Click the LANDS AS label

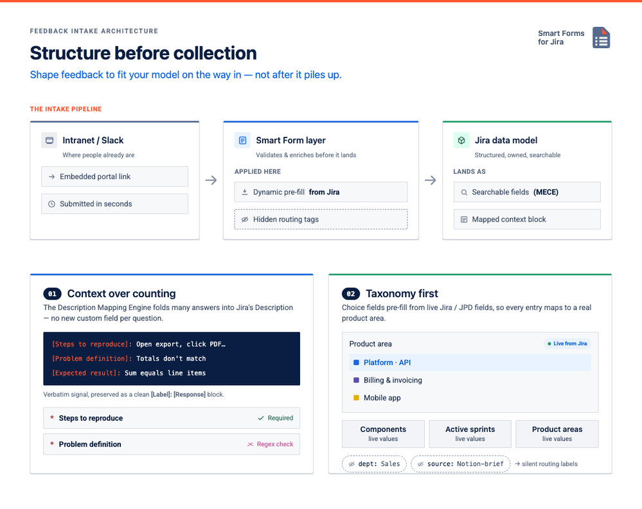point(469,172)
